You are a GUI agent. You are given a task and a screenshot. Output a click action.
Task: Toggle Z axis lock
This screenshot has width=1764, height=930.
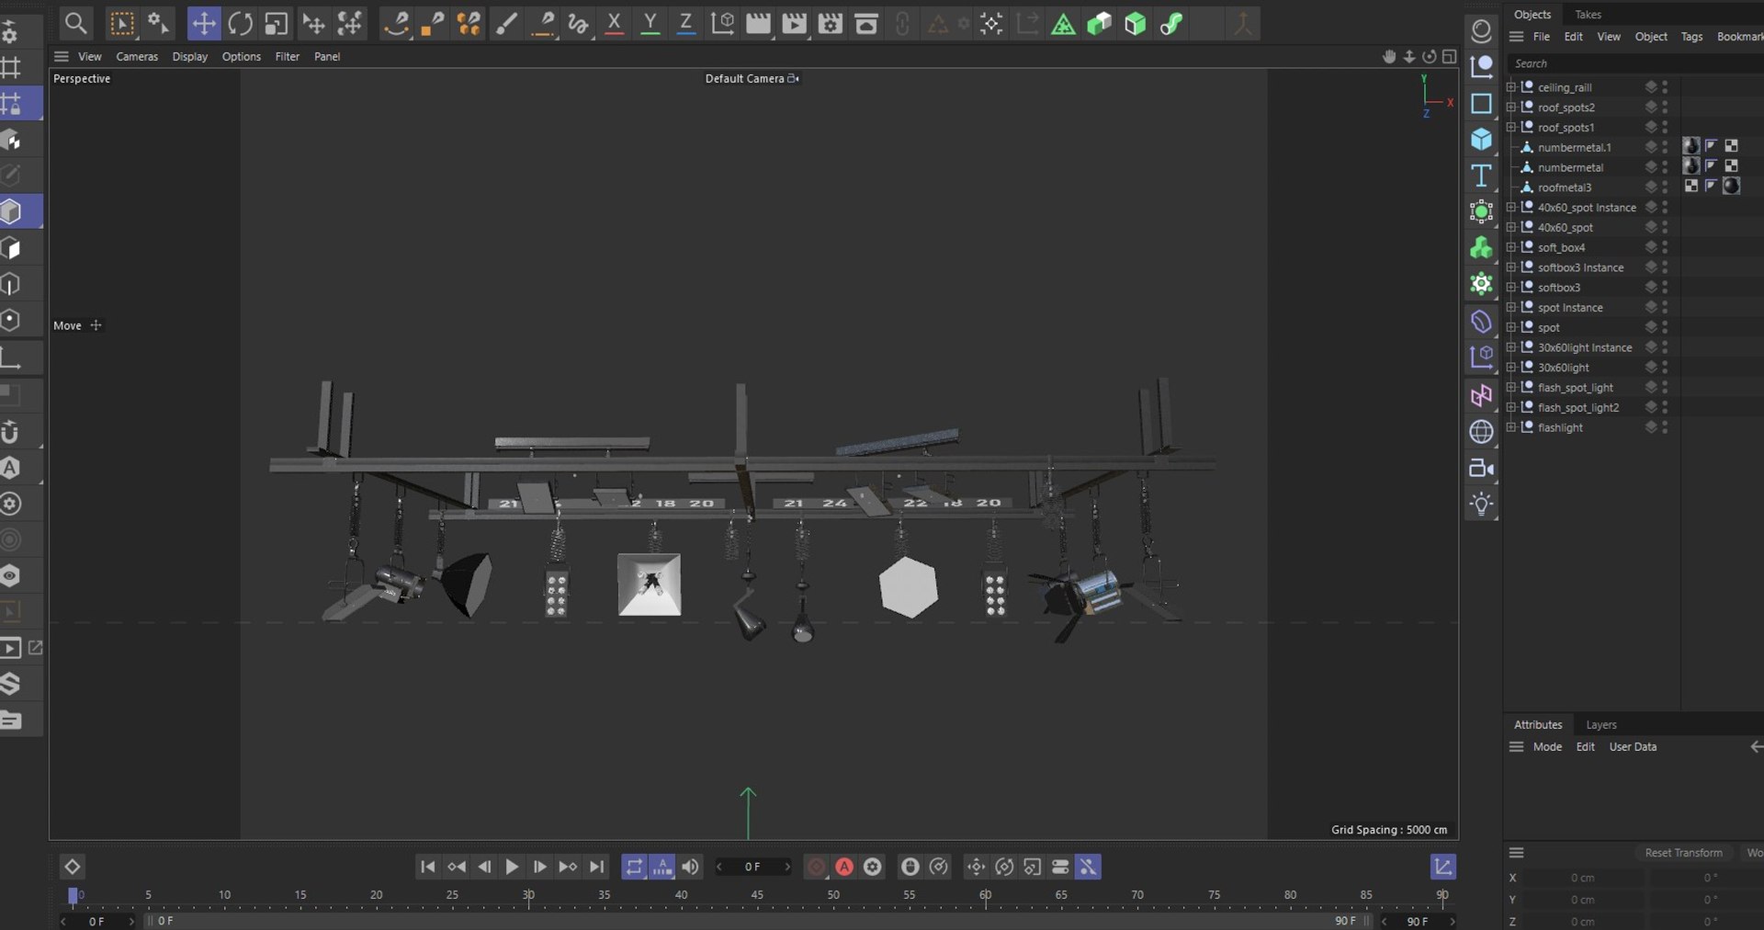685,23
